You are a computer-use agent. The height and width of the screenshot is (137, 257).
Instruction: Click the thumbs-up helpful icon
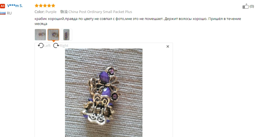click(246, 6)
